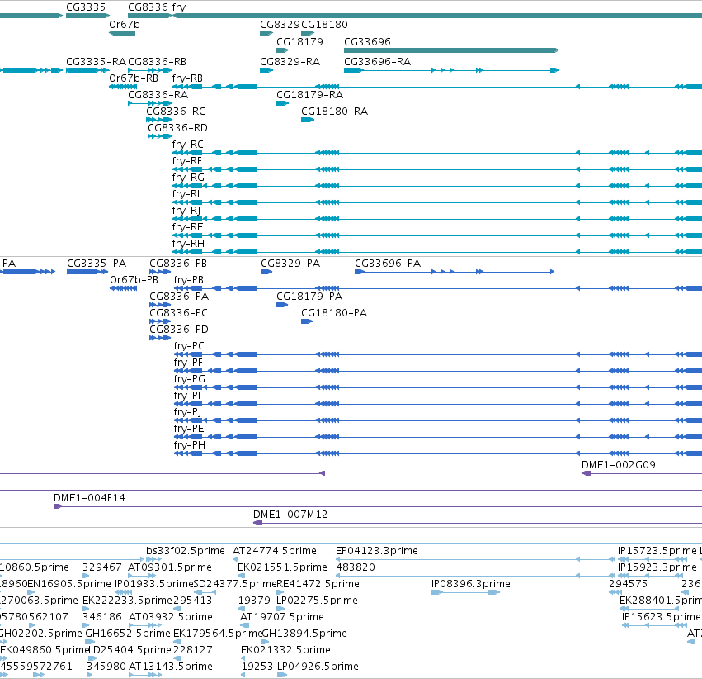Select EST EK021332.5prime
The height and width of the screenshot is (679, 702).
(285, 650)
